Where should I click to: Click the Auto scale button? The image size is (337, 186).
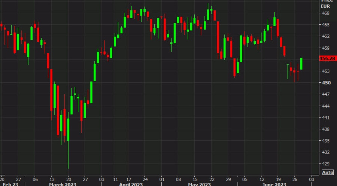coord(327,173)
